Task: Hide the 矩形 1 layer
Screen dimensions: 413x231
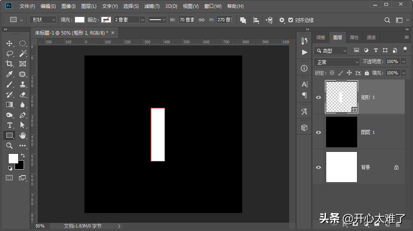Action: [x=318, y=97]
